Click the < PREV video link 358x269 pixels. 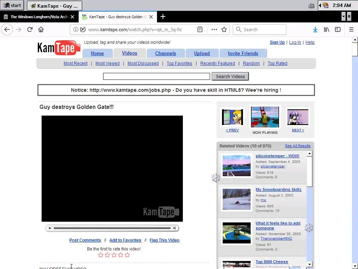pos(232,130)
